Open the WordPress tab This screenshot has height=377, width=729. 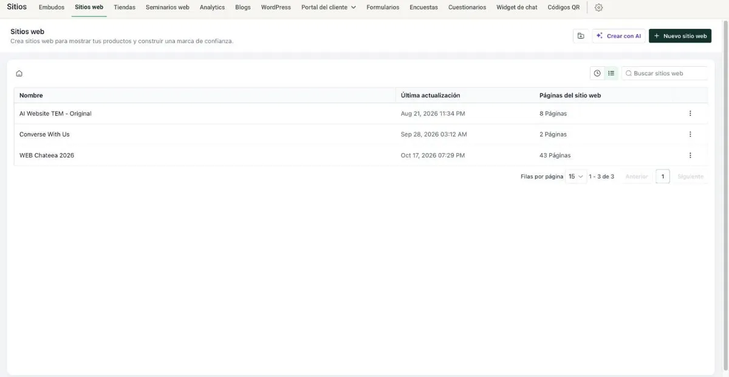(276, 7)
